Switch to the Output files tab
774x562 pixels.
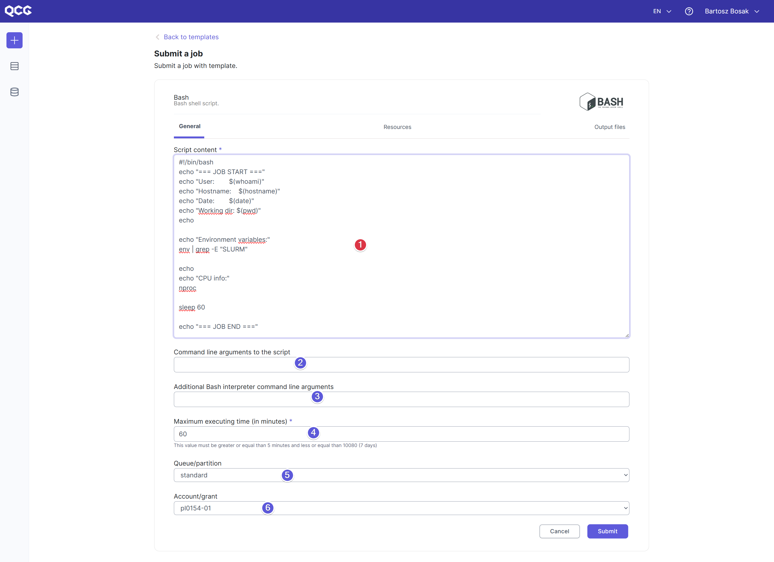(610, 127)
